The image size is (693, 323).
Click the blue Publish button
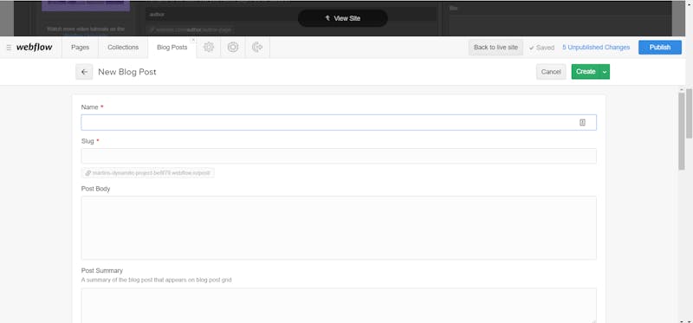click(x=660, y=48)
